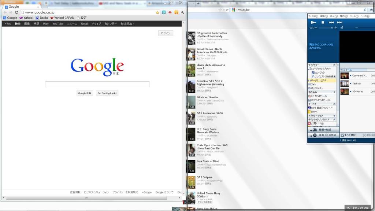This screenshot has width=375, height=211.
Task: Click the ログイン button on Google
Action: click(x=166, y=33)
